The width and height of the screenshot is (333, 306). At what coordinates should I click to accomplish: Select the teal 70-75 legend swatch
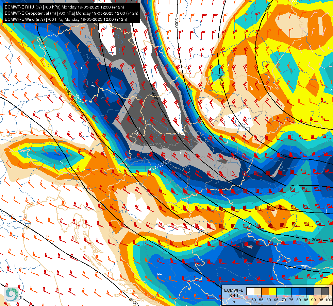click(287, 291)
